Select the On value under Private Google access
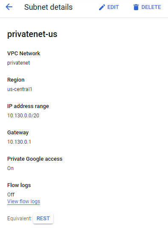The width and height of the screenshot is (168, 230). pos(10,168)
